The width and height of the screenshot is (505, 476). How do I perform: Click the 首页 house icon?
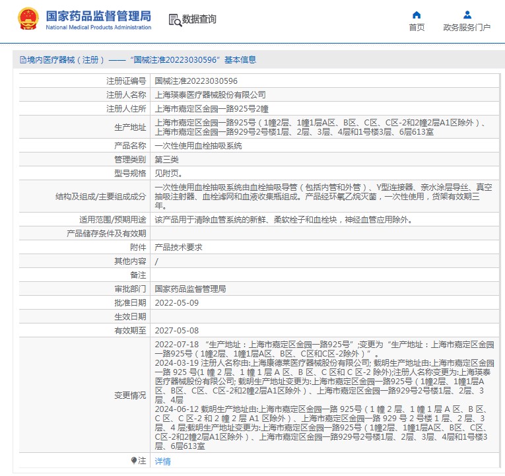click(417, 15)
